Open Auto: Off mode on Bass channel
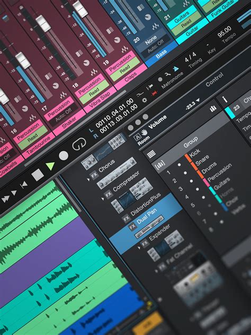This screenshot has width=251, height=335. pos(156,47)
